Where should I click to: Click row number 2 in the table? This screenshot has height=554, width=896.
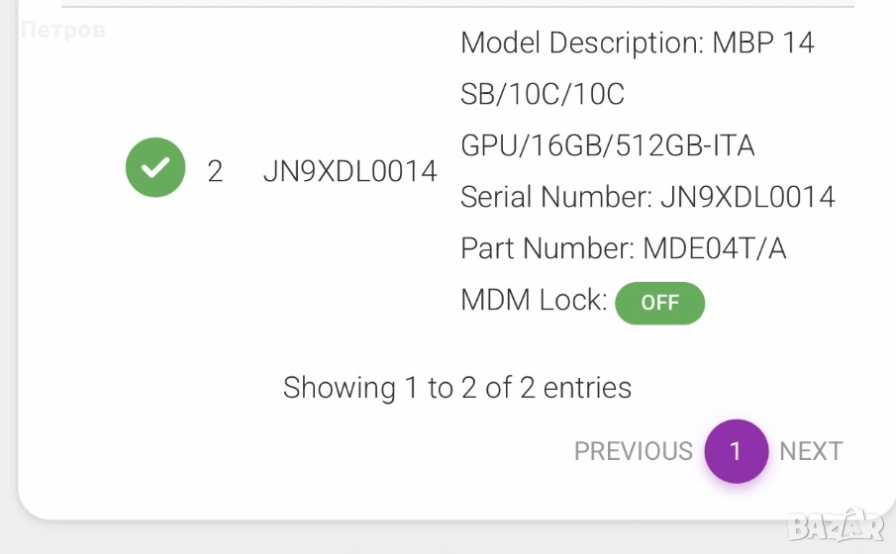click(x=215, y=171)
